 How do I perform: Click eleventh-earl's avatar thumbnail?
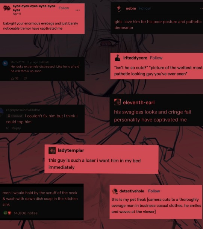117,102
